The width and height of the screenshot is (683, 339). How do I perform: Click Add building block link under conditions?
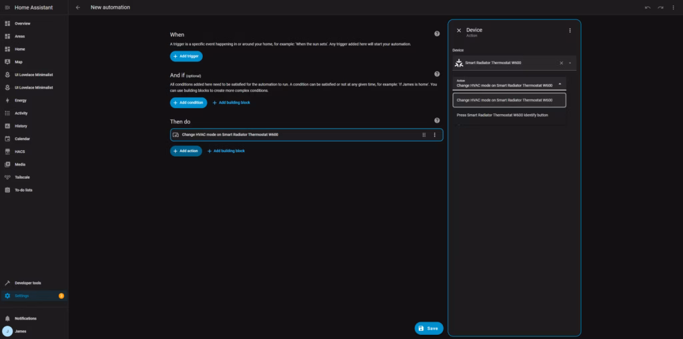[231, 103]
